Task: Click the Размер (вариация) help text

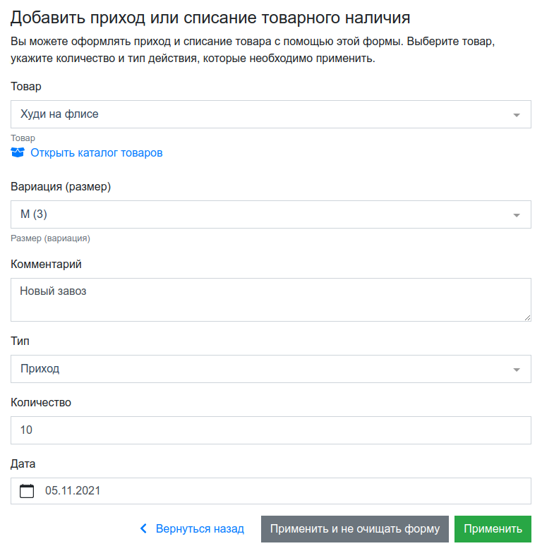Action: click(50, 238)
